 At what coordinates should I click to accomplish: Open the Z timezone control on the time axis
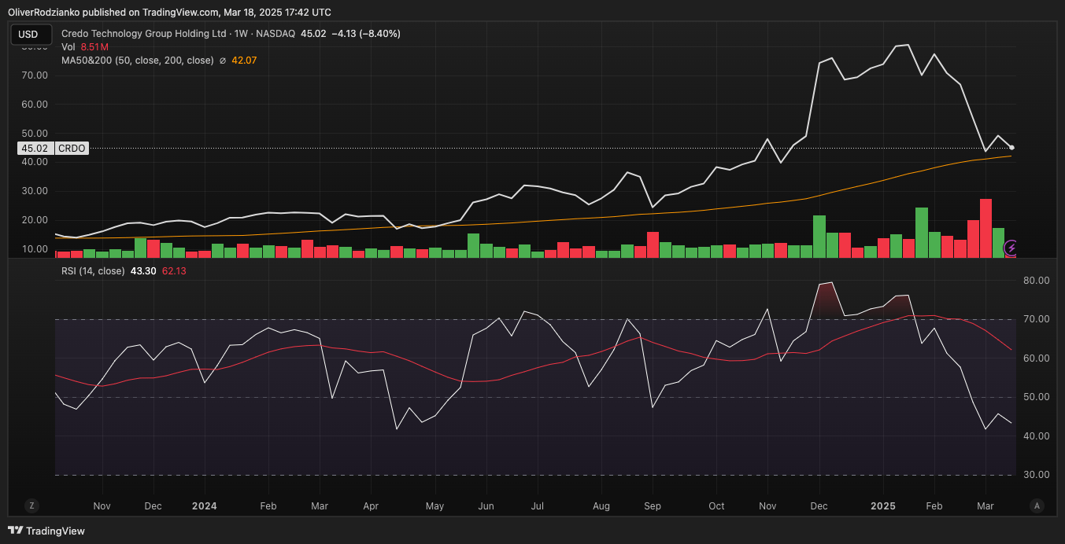point(31,506)
